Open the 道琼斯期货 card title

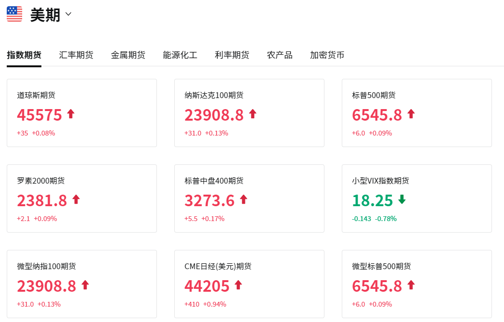coord(36,95)
